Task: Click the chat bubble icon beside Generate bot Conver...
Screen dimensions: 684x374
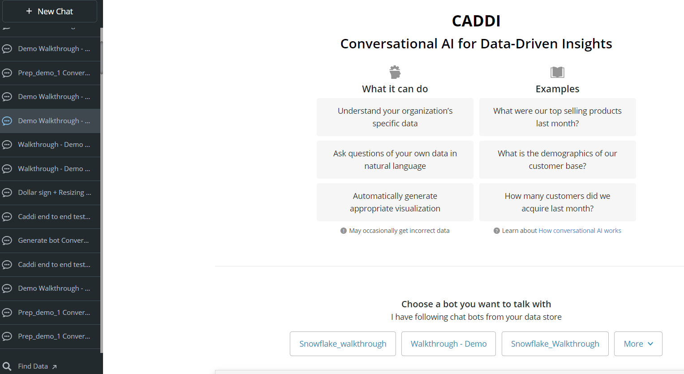Action: 7,241
